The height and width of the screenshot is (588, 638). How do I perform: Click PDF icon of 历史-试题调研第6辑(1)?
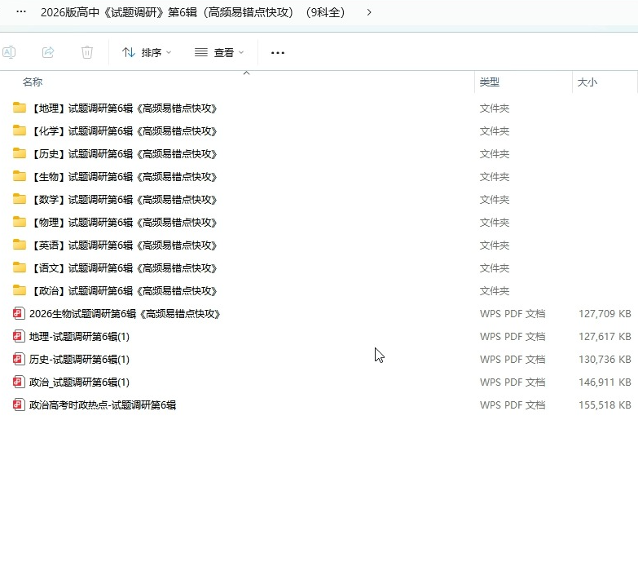19,360
